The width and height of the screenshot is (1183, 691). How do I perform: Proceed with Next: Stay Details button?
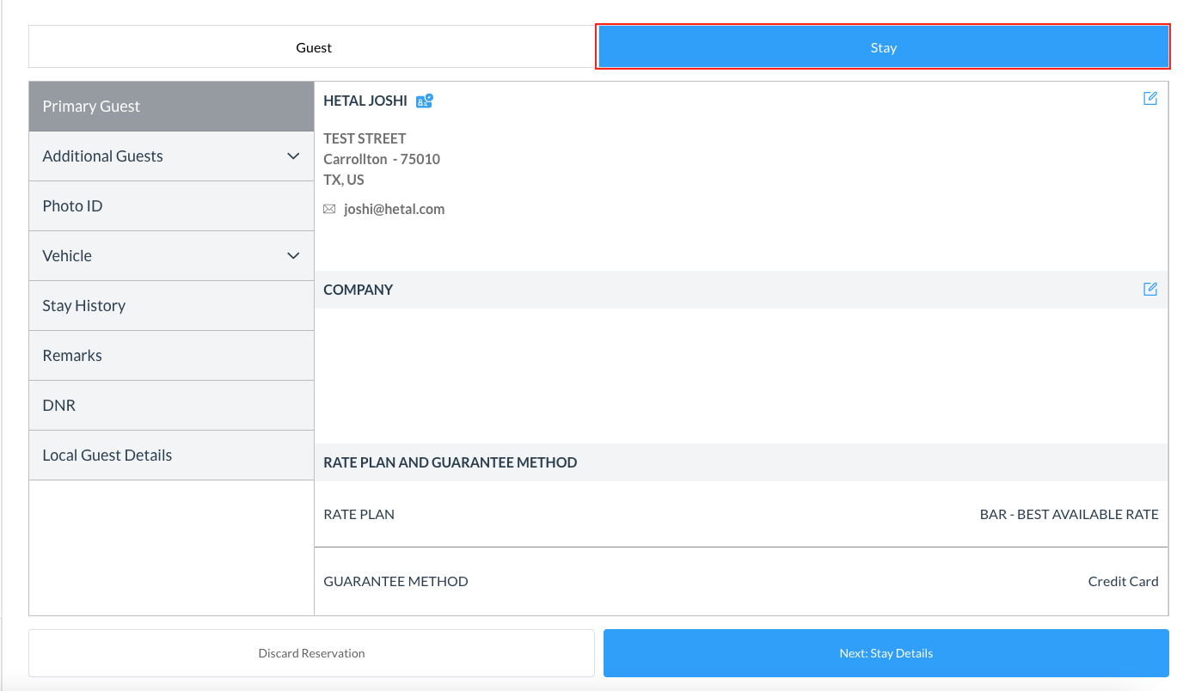[886, 653]
